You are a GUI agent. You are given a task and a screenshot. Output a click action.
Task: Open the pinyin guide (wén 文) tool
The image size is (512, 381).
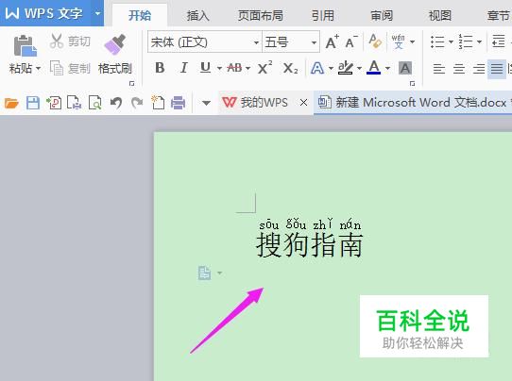pyautogui.click(x=398, y=41)
